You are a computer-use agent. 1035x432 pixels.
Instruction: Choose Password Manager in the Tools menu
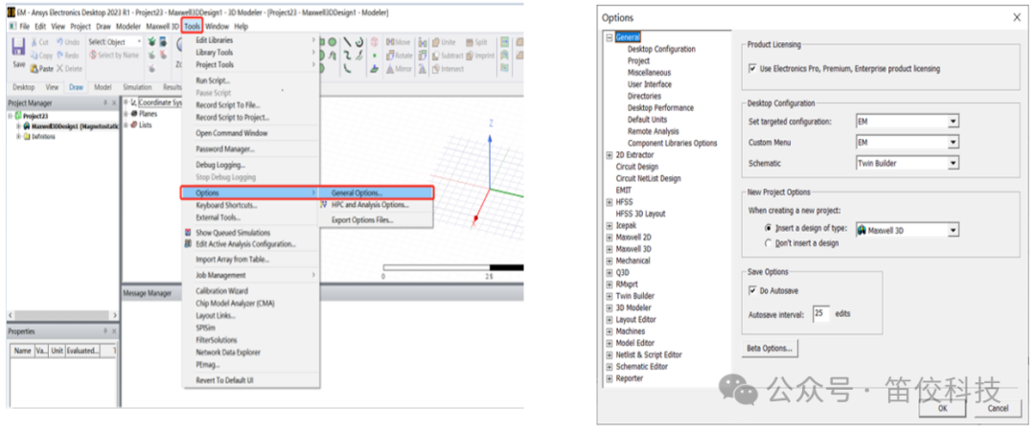251,149
